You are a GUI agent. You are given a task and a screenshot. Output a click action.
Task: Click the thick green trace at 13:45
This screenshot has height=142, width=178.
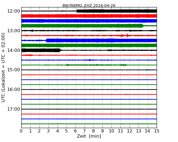pos(89,45)
